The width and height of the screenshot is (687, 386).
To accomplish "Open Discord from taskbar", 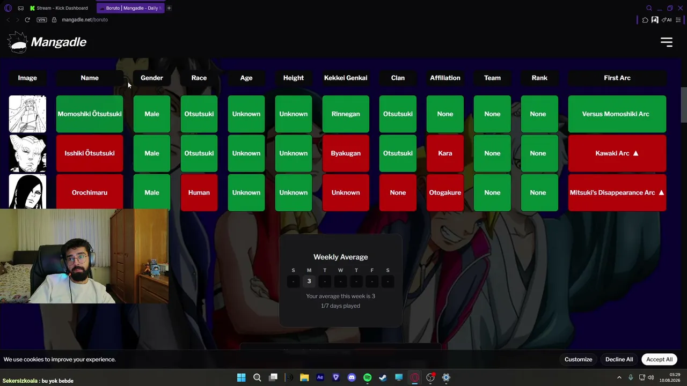I will (x=352, y=377).
